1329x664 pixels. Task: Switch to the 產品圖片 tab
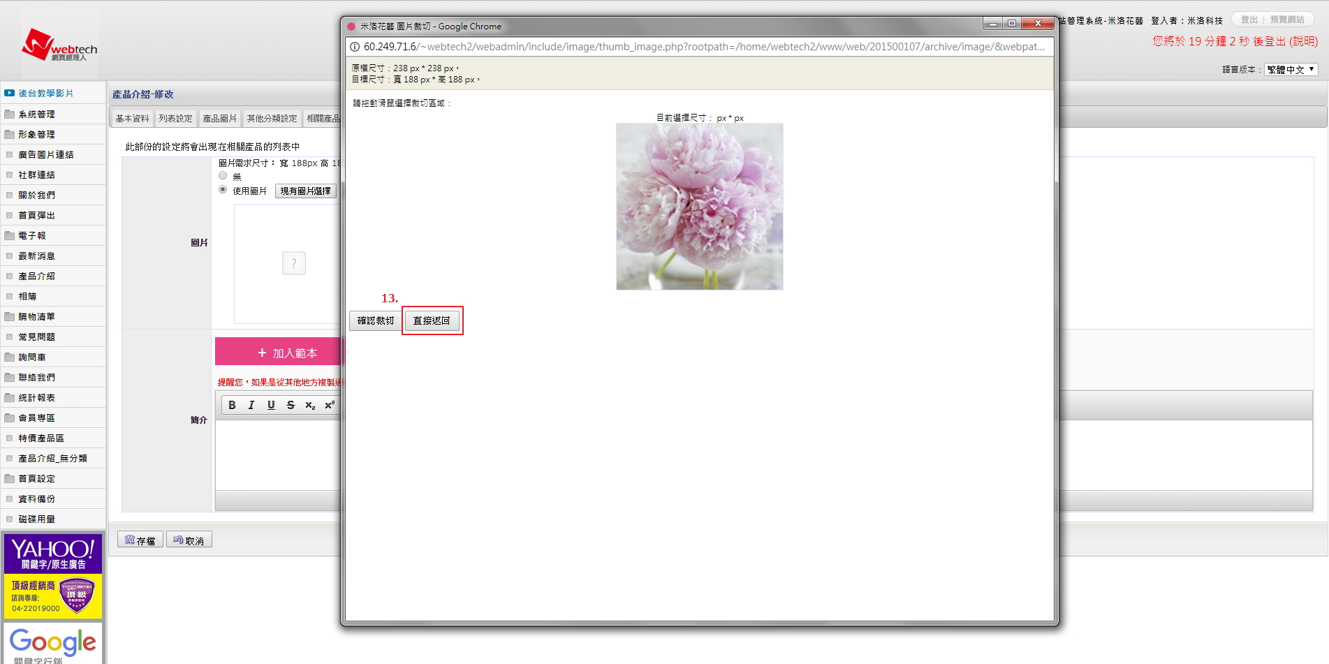click(219, 119)
